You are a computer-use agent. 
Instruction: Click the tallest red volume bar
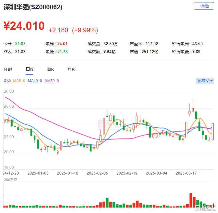pos(191,200)
